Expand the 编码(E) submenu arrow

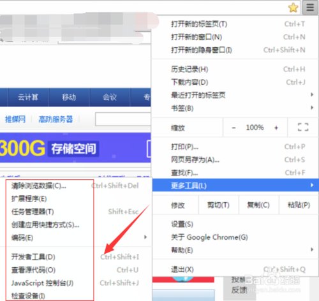pyautogui.click(x=145, y=237)
